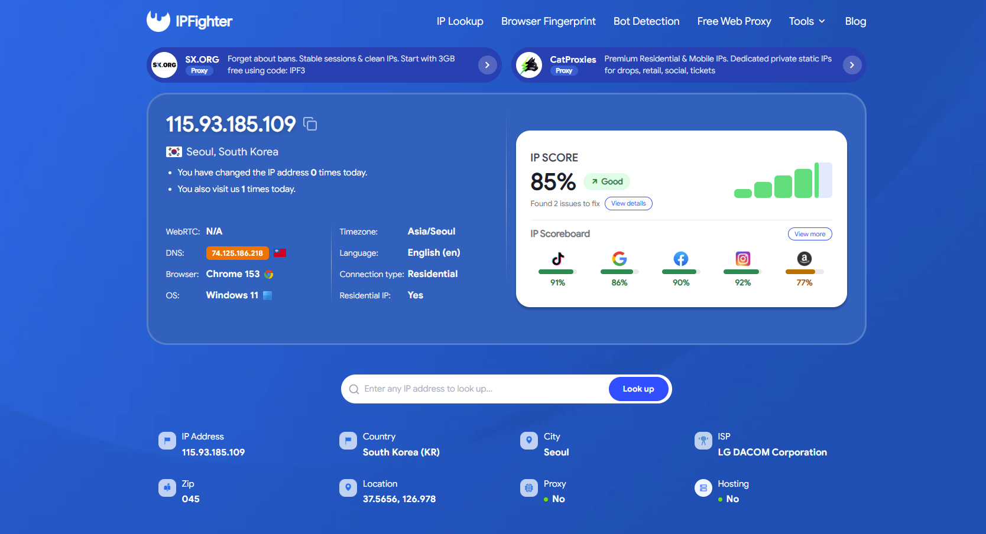The height and width of the screenshot is (534, 986).
Task: Click 'English (en)' language value
Action: pyautogui.click(x=434, y=253)
